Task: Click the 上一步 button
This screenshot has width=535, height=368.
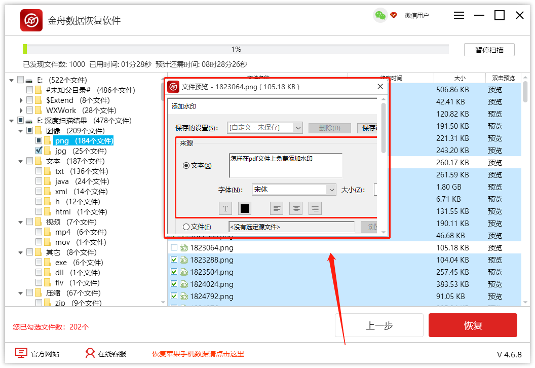Action: coord(379,325)
